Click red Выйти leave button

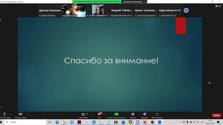click(x=217, y=115)
